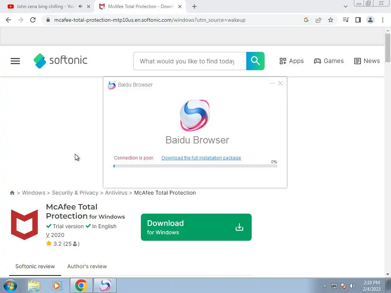The image size is (391, 293).
Task: Open Action Center flag icon
Action: click(x=343, y=286)
